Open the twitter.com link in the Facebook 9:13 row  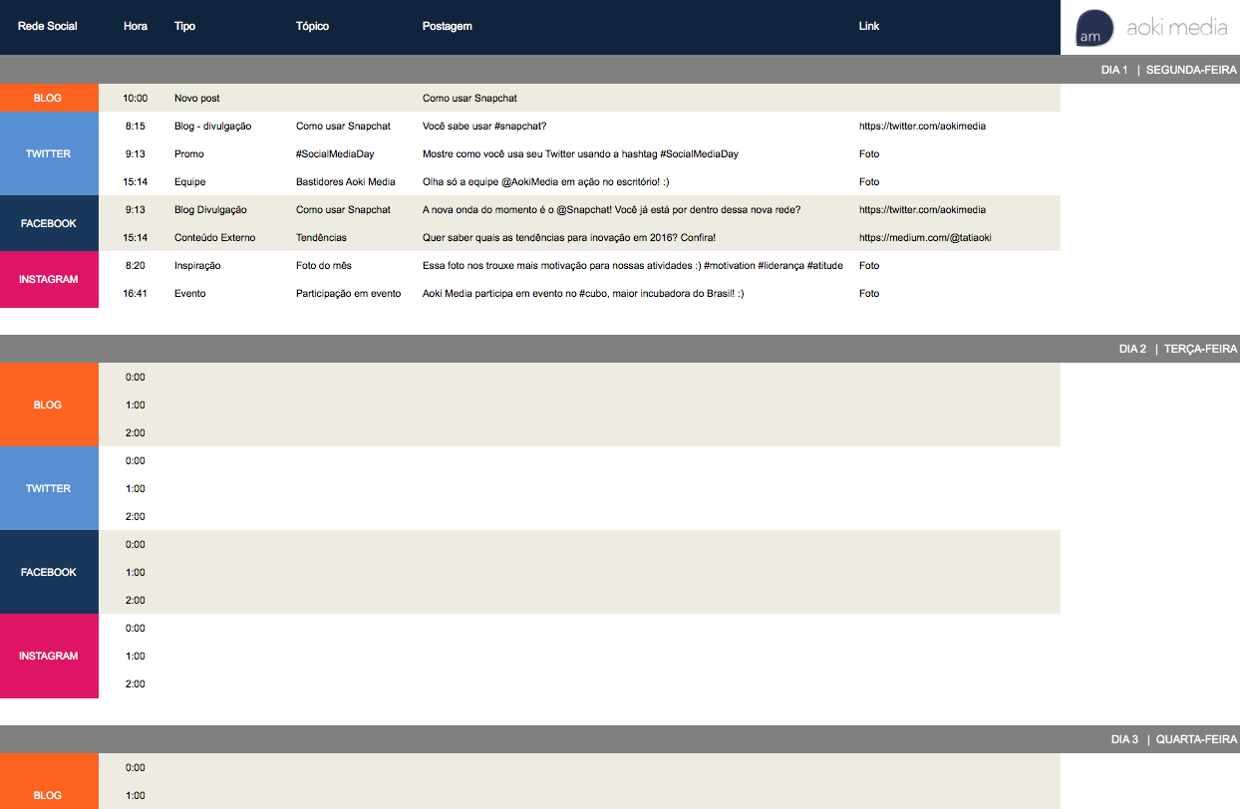coord(922,210)
